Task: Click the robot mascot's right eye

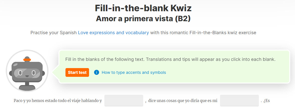Action: click(34, 73)
